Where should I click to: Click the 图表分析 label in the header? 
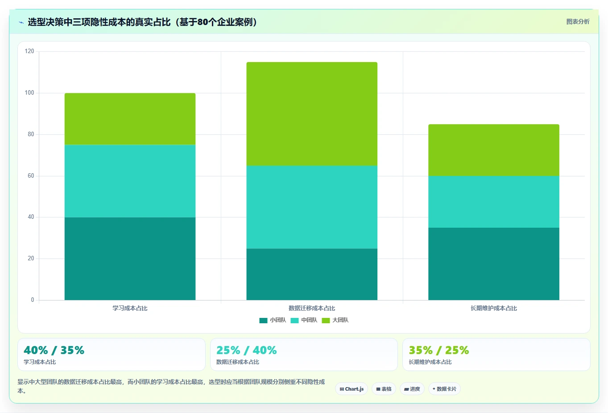coord(578,21)
